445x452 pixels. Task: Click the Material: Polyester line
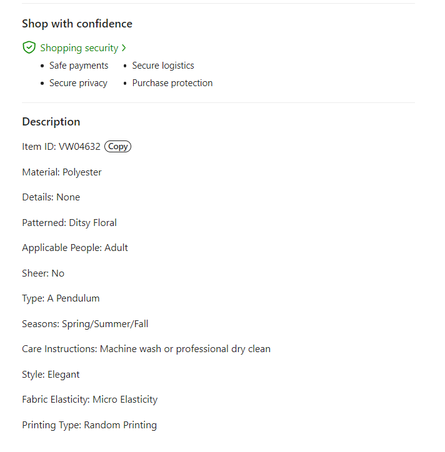(x=62, y=172)
